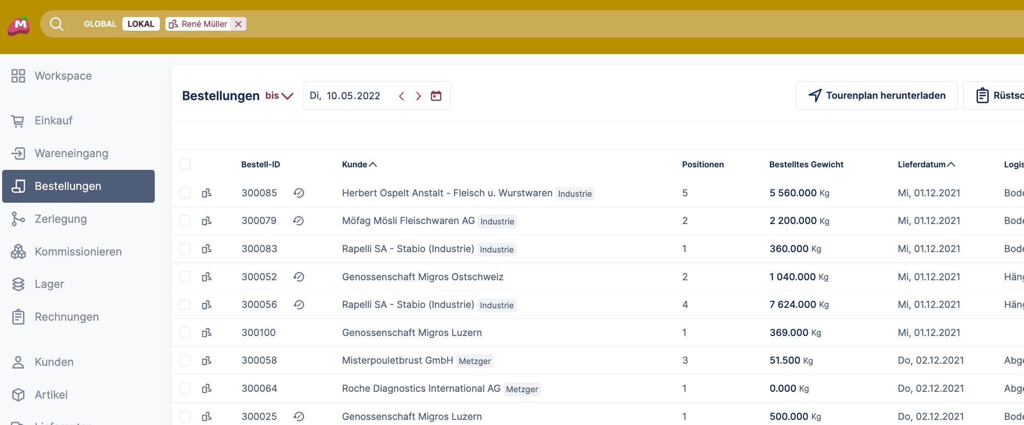
Task: Remove the René Müller filter tag
Action: pos(238,24)
